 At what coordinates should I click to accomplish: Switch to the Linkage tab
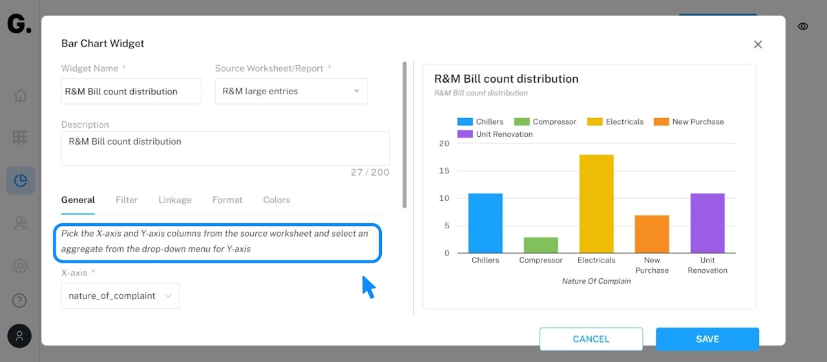[x=175, y=200]
